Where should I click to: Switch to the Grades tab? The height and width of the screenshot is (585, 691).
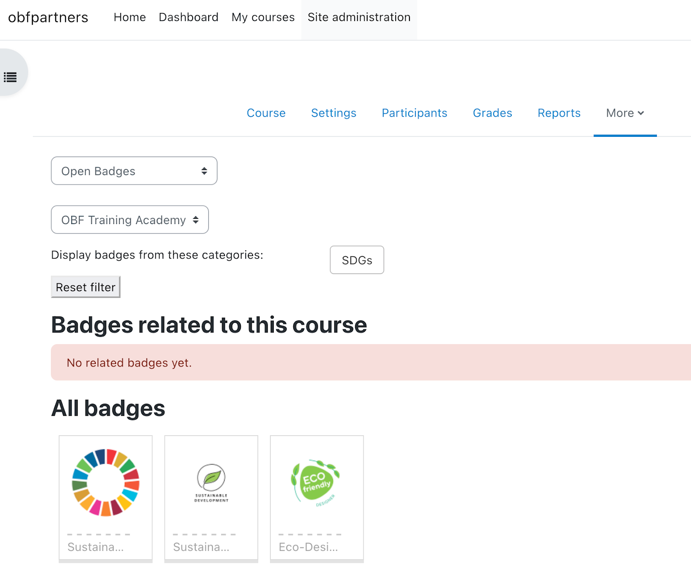point(492,113)
